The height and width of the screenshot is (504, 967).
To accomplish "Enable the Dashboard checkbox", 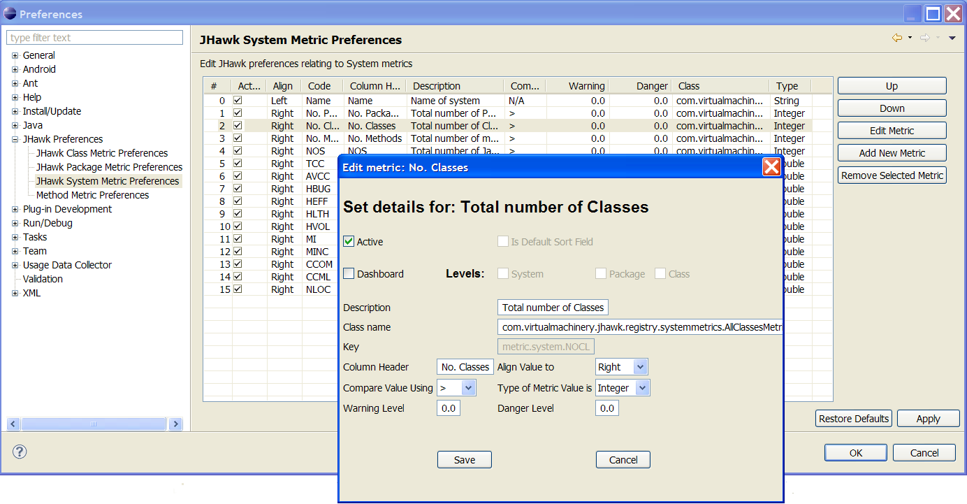I will tap(349, 273).
